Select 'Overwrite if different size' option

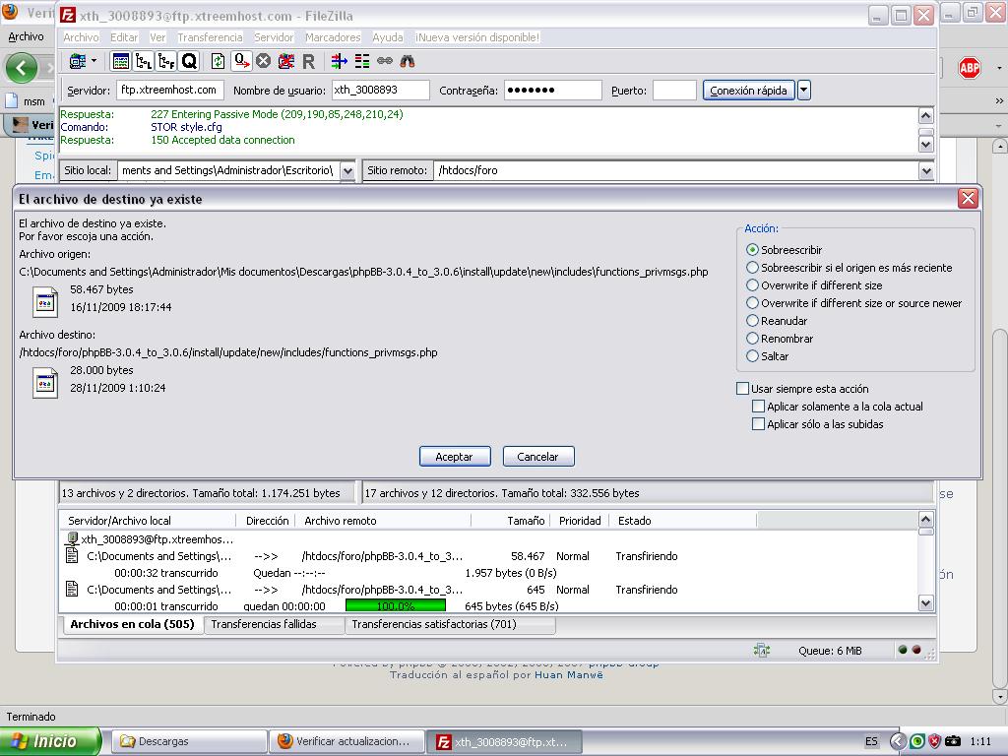752,284
